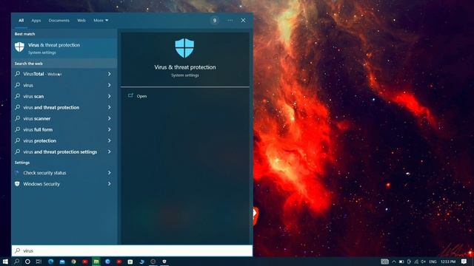Click the search box containing 'virus'
474x266 pixels.
[132, 250]
